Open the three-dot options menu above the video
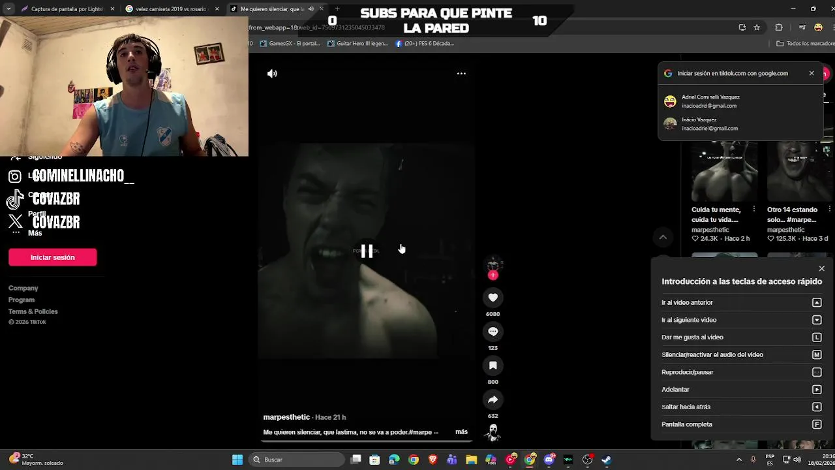The height and width of the screenshot is (470, 835). (461, 74)
